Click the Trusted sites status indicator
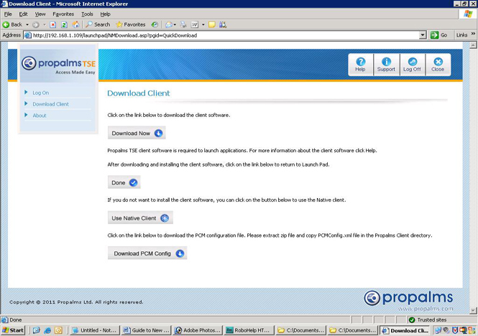Screen dimensions: 478x336 point(428,320)
